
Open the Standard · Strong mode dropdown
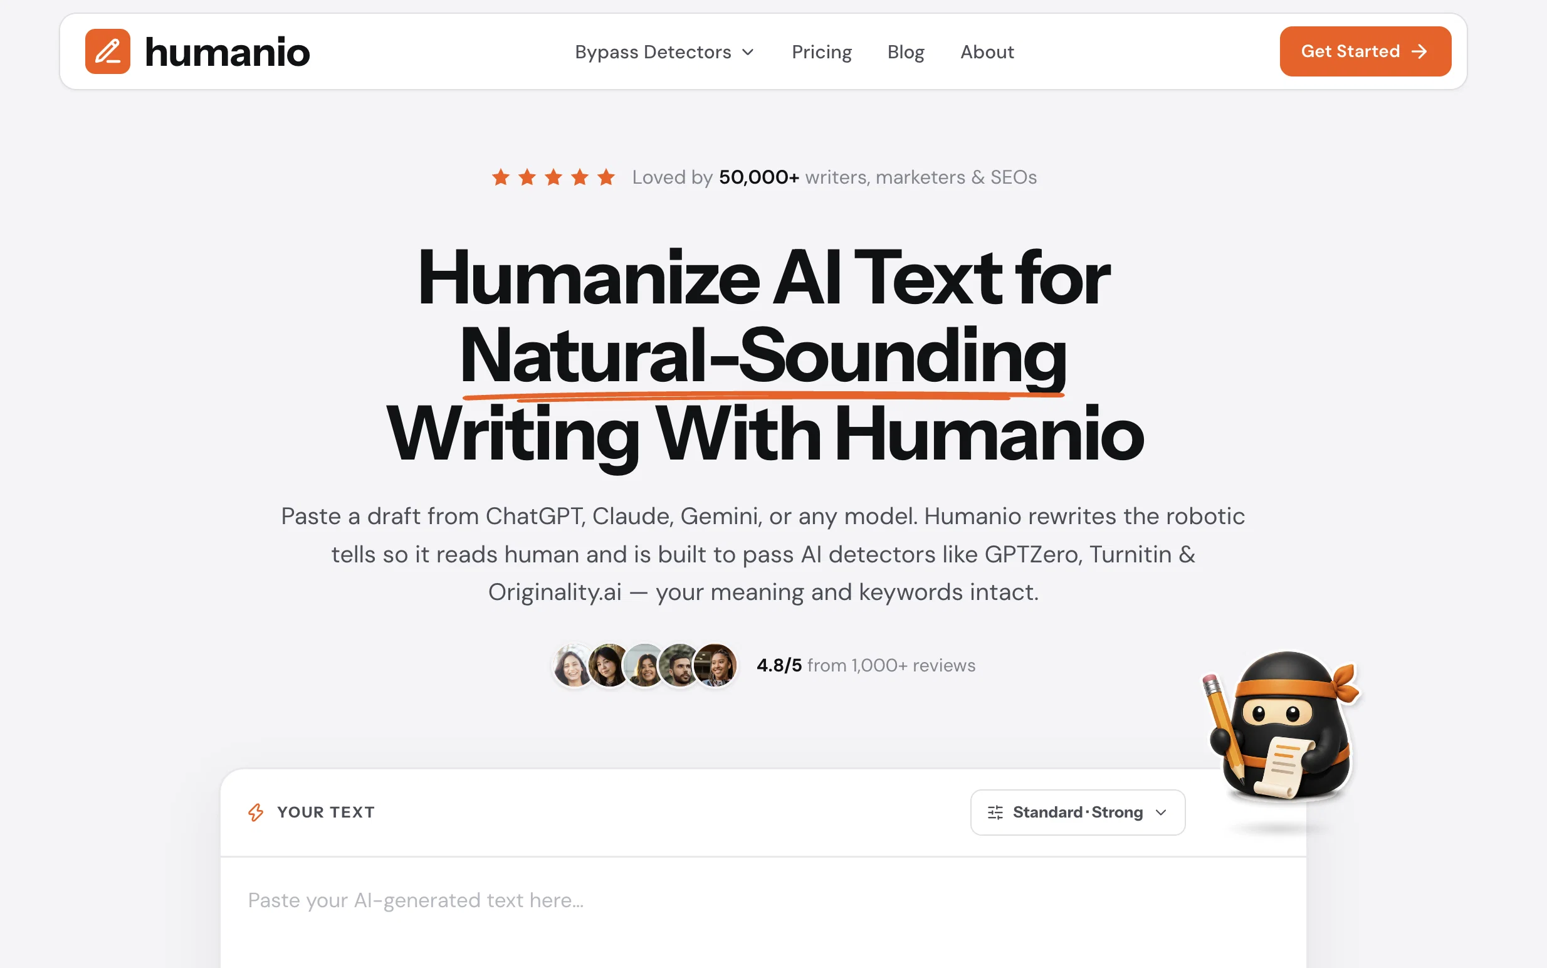pos(1078,813)
